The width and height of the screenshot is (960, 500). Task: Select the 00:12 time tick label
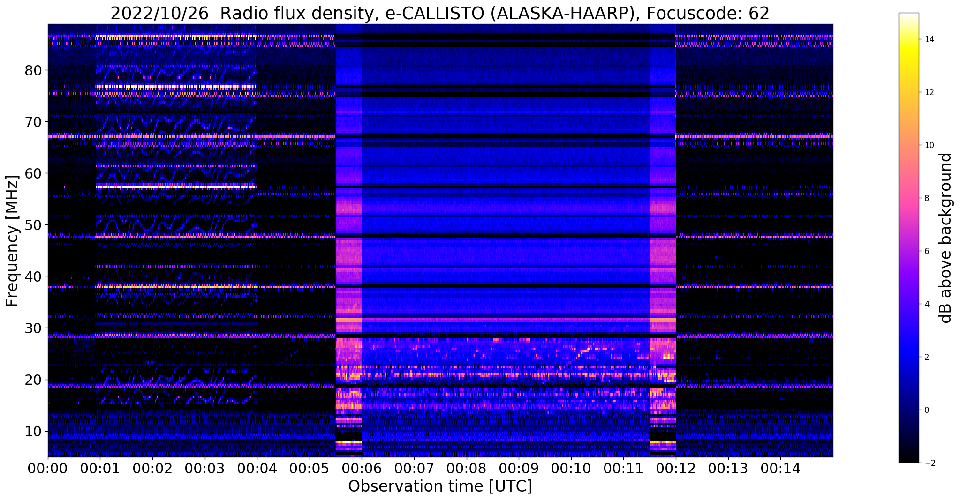[x=675, y=468]
